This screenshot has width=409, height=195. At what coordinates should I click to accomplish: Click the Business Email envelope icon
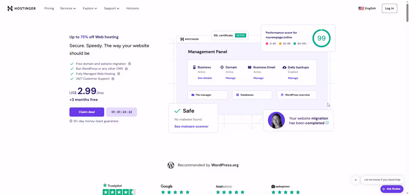[x=250, y=67]
